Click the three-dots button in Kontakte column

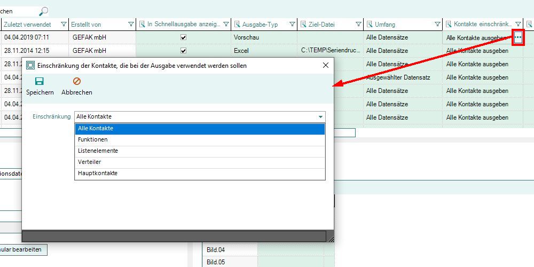point(517,37)
